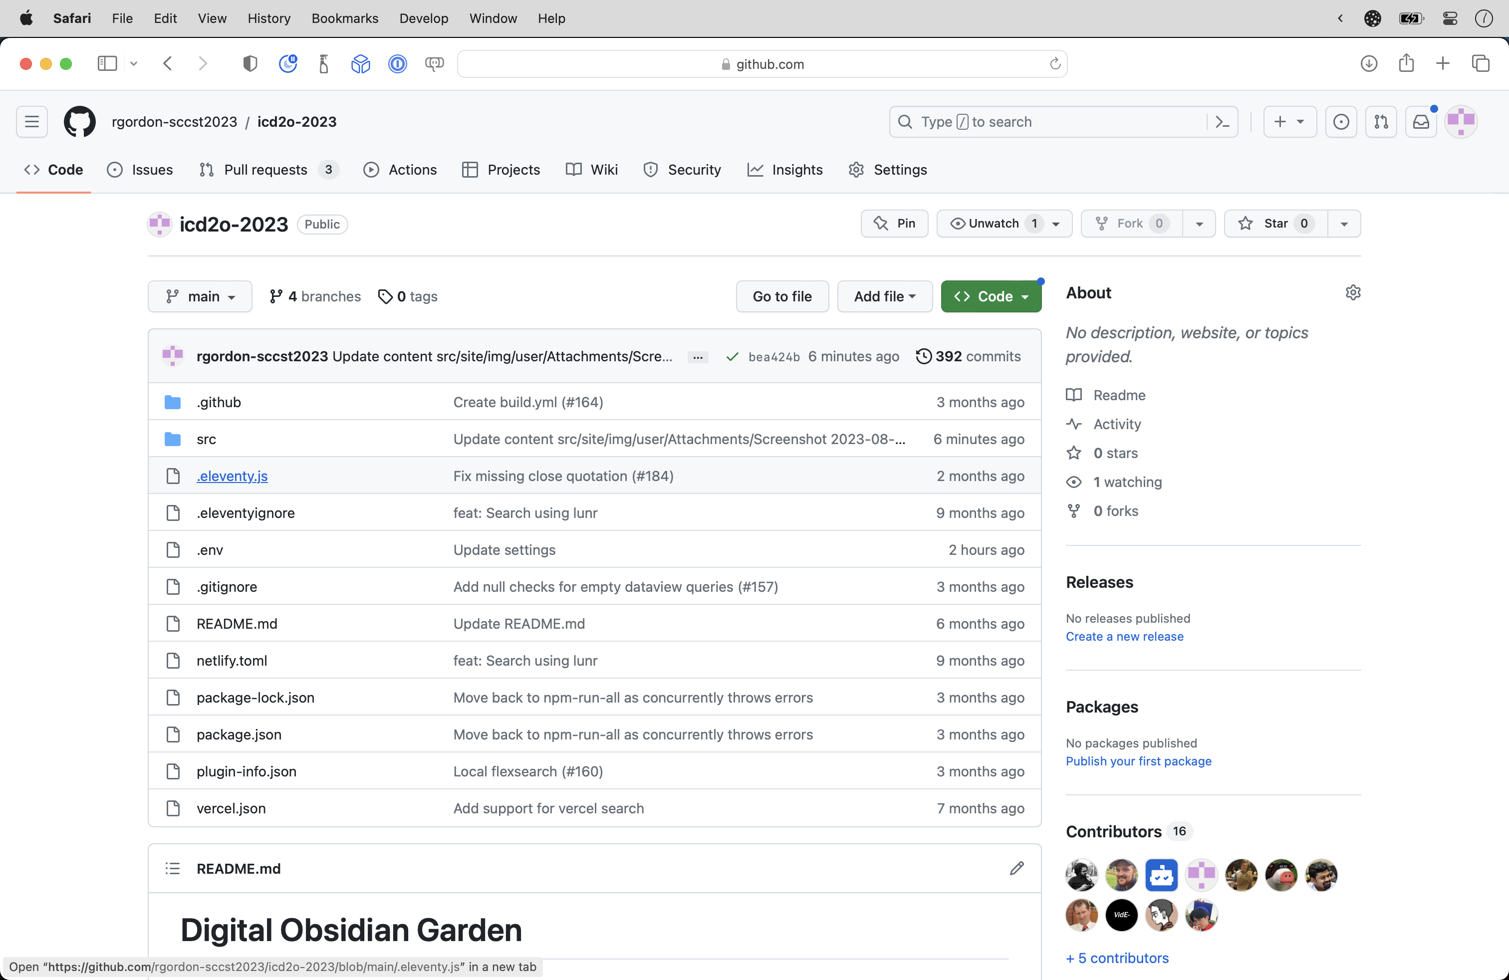Reload the github.com page
The width and height of the screenshot is (1509, 980).
pyautogui.click(x=1055, y=63)
